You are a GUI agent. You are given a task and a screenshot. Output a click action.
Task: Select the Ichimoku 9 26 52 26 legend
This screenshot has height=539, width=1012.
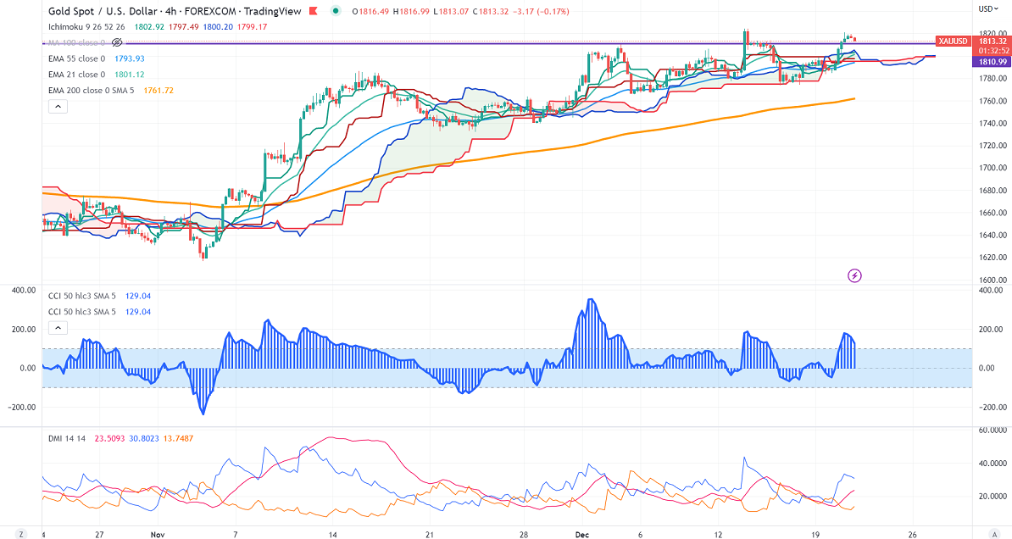pos(86,27)
